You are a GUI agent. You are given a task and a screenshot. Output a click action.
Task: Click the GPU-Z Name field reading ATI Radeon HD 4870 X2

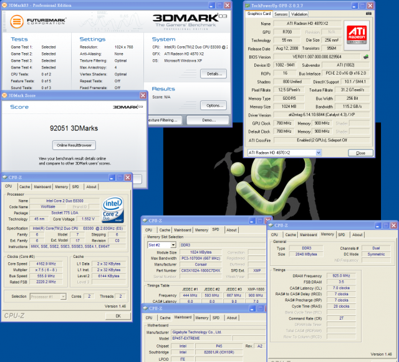307,24
